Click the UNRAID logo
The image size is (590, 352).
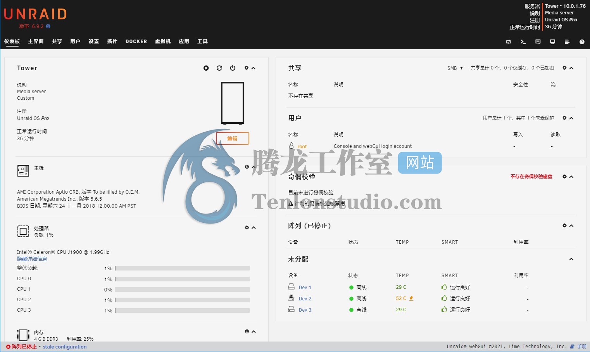pos(35,14)
